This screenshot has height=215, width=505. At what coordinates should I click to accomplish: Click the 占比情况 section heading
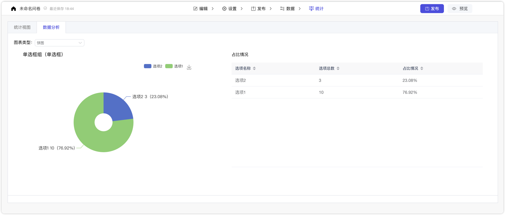(240, 54)
